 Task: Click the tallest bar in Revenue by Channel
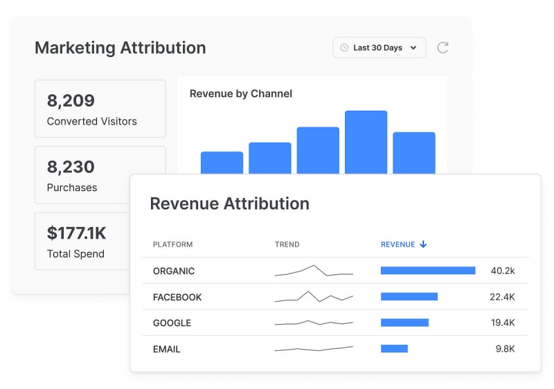pyautogui.click(x=366, y=141)
